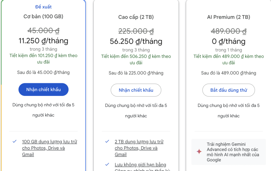
Task: Click the Cao cấp (2 TB) plan title
Action: pyautogui.click(x=136, y=17)
